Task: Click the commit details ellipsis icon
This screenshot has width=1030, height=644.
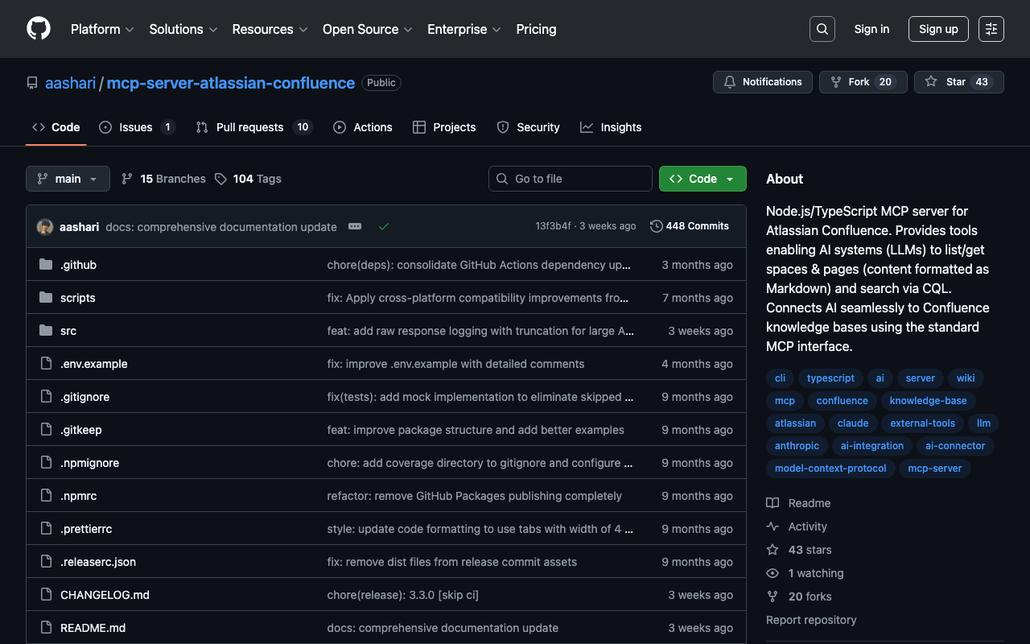Action: [355, 226]
